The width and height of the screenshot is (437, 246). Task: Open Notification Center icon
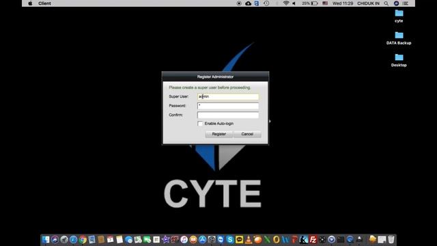click(406, 3)
